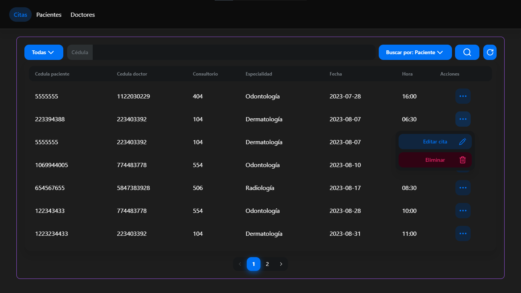Click the Hora column header
The width and height of the screenshot is (521, 293).
click(407, 74)
